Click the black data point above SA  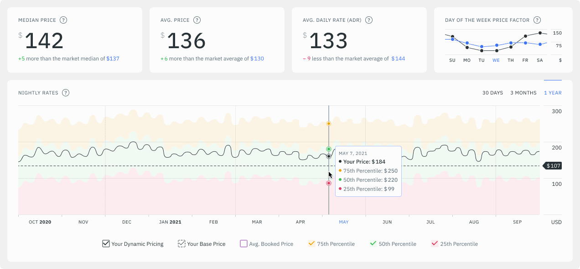point(540,33)
